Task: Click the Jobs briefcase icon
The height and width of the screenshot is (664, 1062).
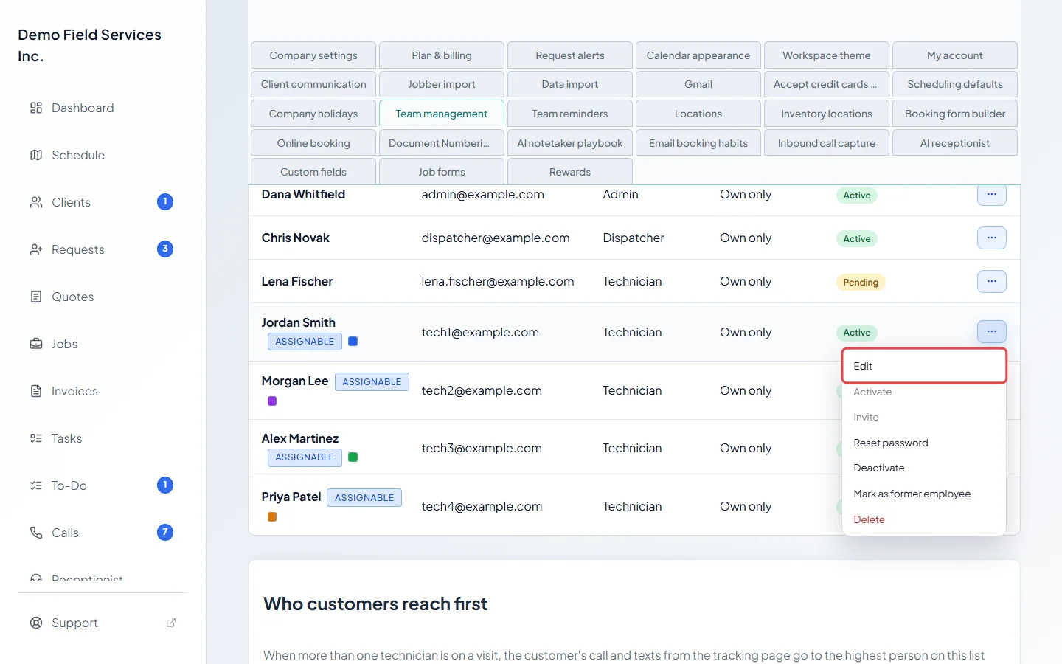Action: 36,344
